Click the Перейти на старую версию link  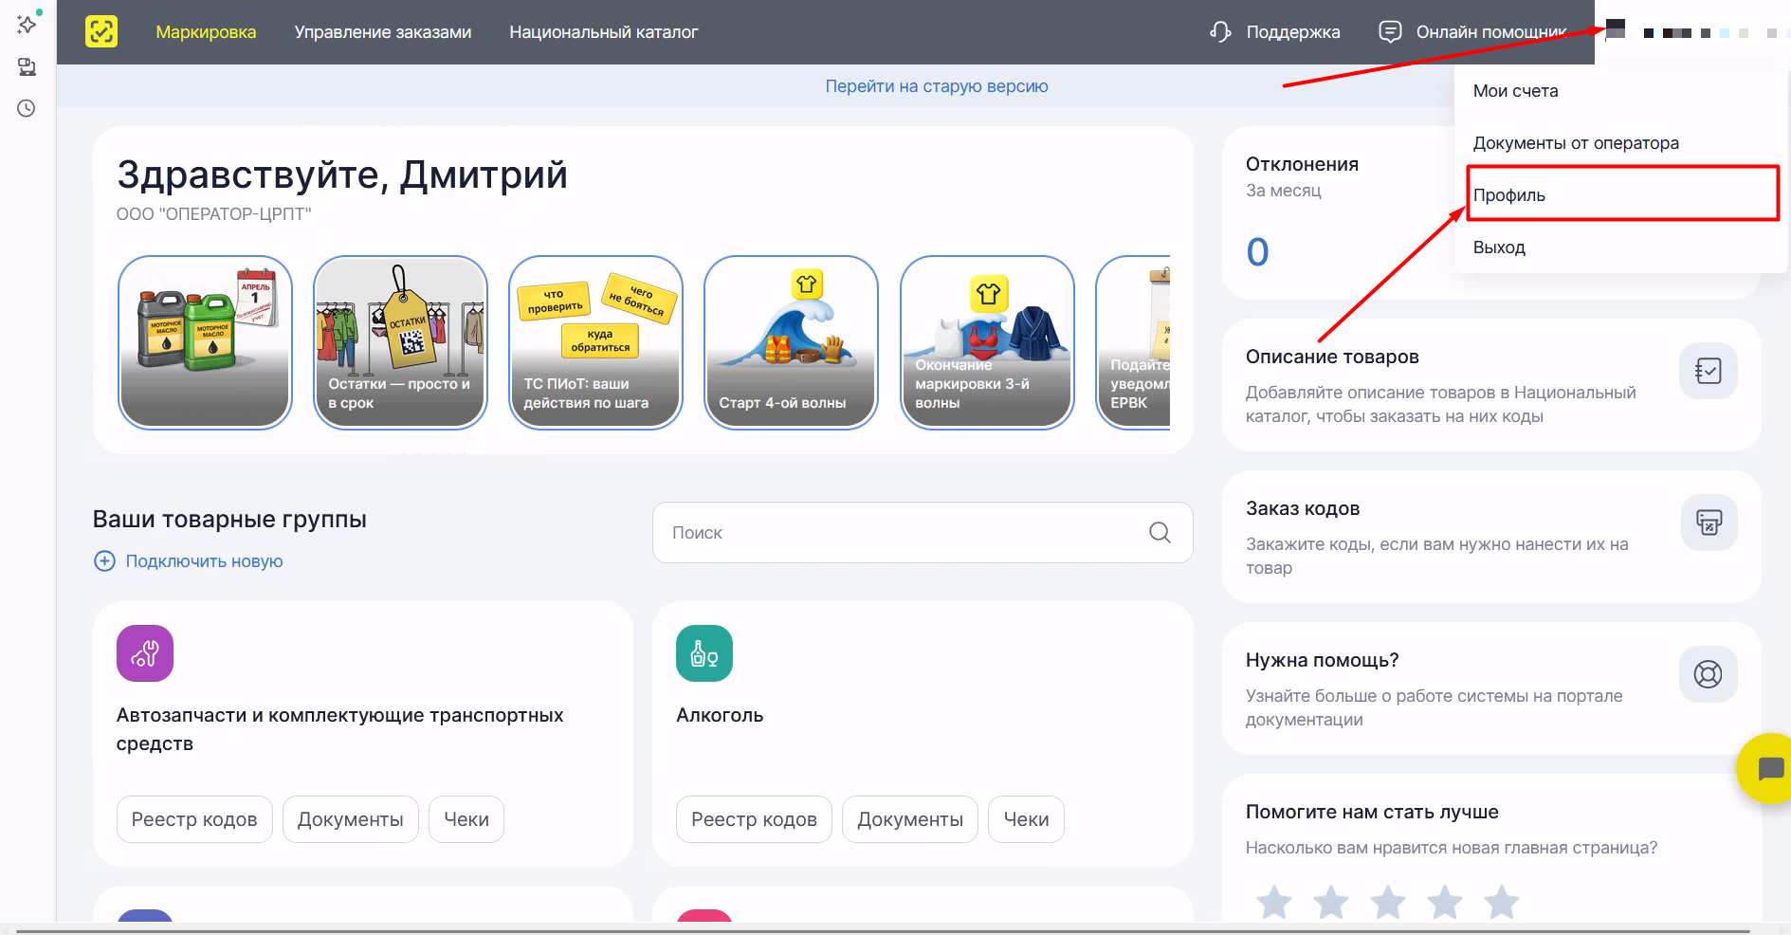tap(936, 86)
